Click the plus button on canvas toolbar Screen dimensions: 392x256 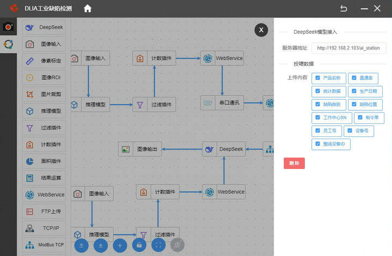click(120, 246)
